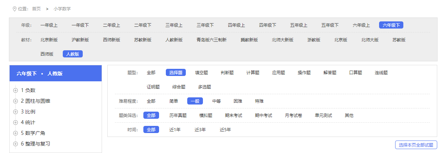The image size is (444, 153).
Task: Select 期末考试 question category
Action: tap(234, 116)
